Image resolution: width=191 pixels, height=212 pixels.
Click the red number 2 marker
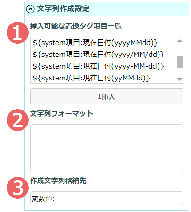(17, 120)
